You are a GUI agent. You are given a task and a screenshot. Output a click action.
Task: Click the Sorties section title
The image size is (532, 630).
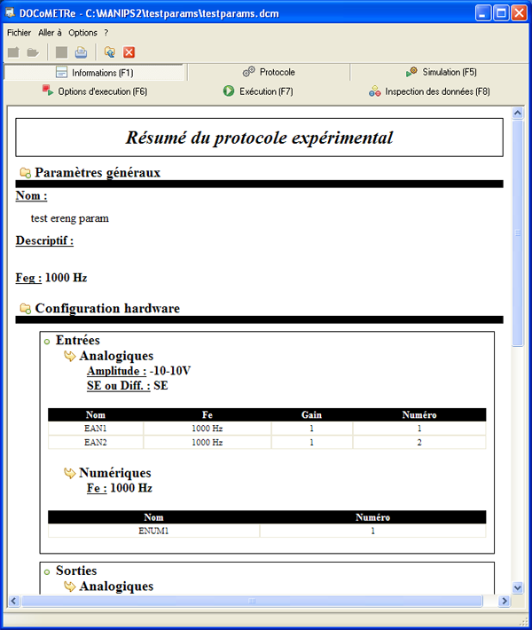(76, 571)
